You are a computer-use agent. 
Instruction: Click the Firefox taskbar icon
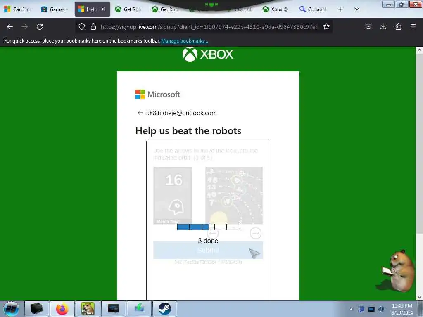click(62, 309)
